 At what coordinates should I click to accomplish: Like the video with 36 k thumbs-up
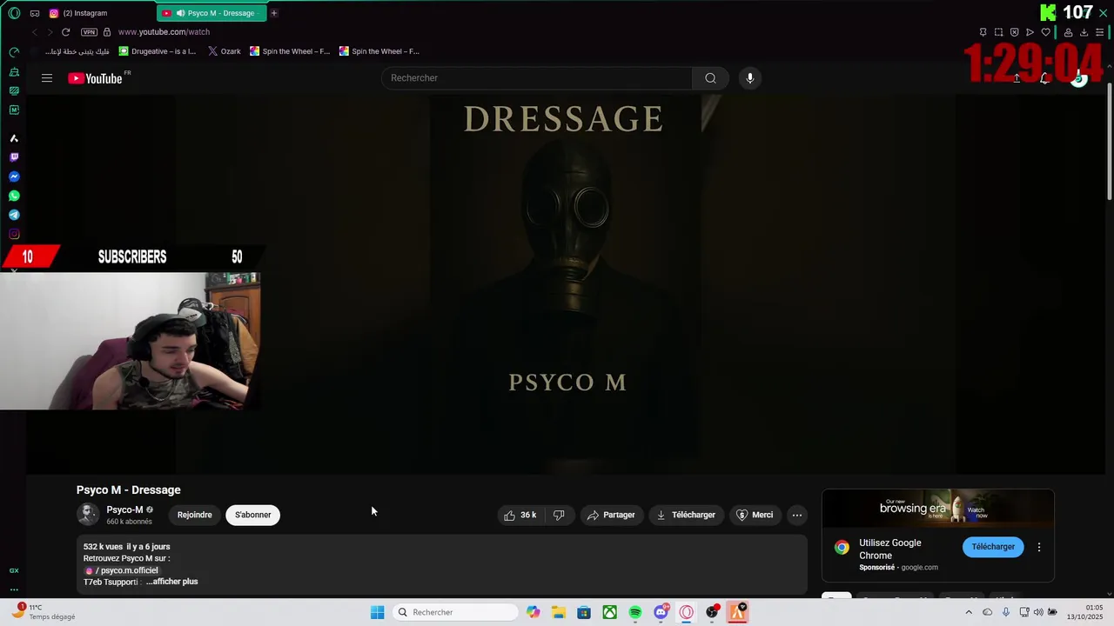(520, 515)
